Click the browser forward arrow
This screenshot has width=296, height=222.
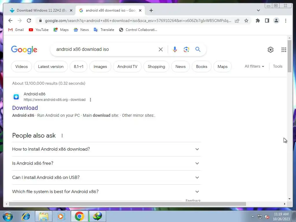coord(20,21)
